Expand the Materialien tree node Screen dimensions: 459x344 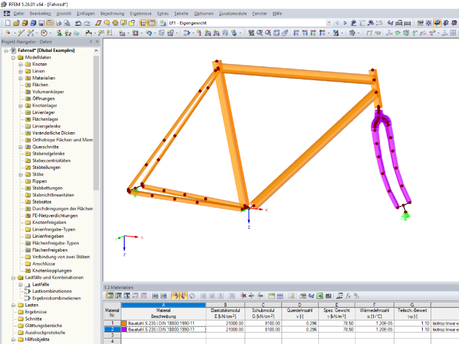[x=21, y=78]
